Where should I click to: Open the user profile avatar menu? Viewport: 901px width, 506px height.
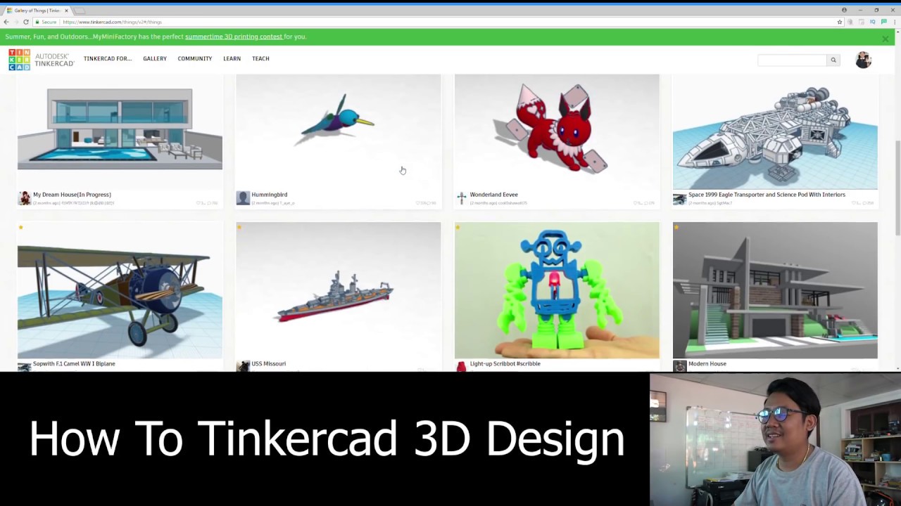click(x=863, y=60)
